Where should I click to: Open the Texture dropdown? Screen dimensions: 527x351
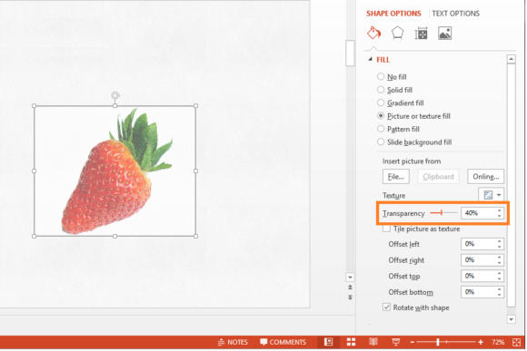491,195
